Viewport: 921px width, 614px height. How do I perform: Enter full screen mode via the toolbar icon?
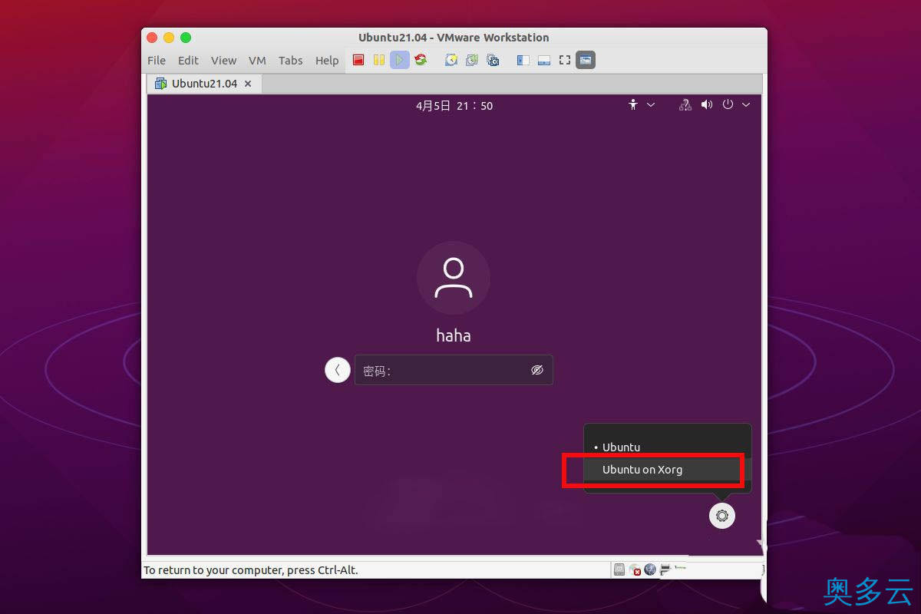pos(564,60)
